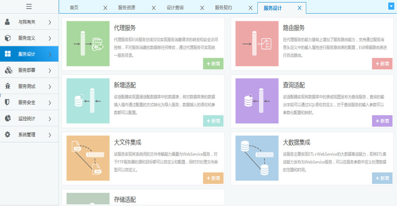Click the 大文件集成 card title
Image resolution: width=397 pixels, height=206 pixels.
click(128, 143)
